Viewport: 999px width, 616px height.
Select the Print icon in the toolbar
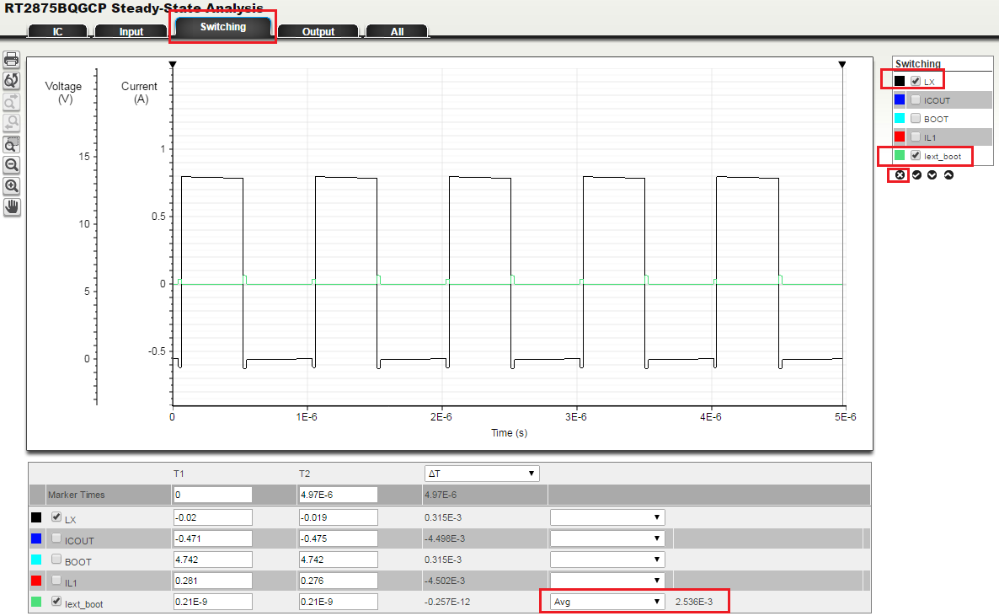11,61
